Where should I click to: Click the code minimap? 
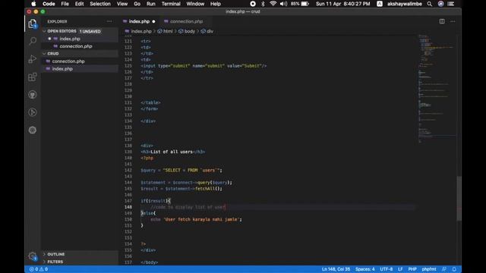pos(437,89)
